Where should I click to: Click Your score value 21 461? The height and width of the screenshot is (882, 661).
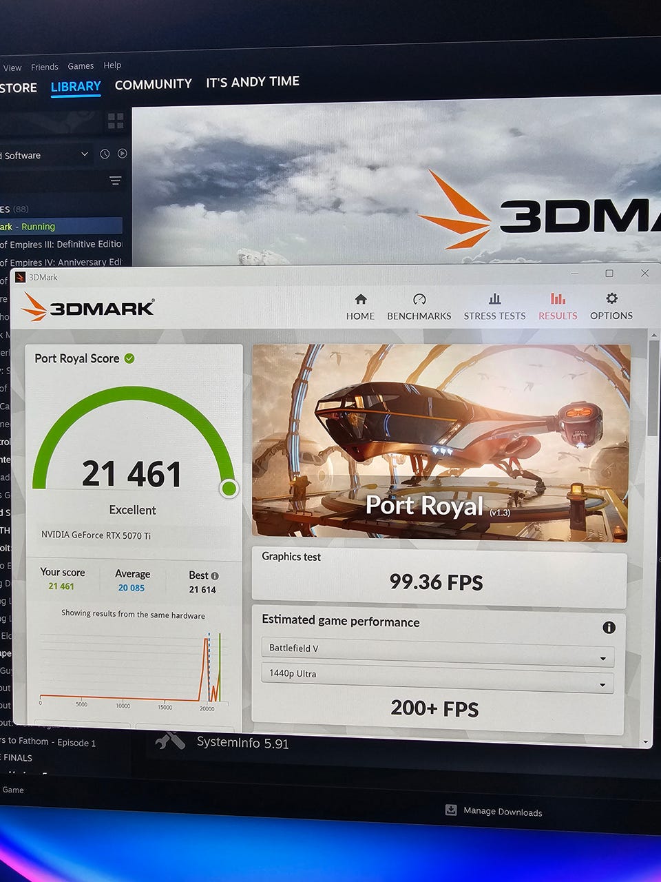[x=61, y=586]
